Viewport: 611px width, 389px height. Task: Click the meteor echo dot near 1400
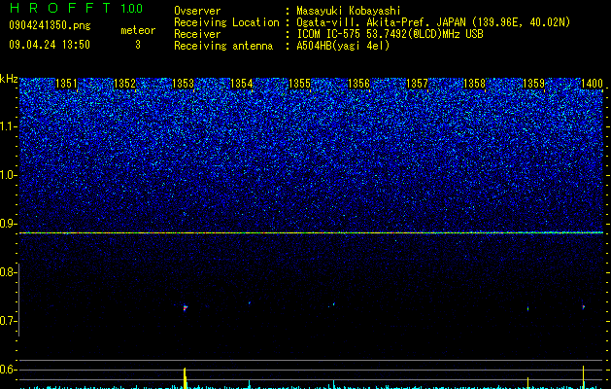(x=584, y=306)
